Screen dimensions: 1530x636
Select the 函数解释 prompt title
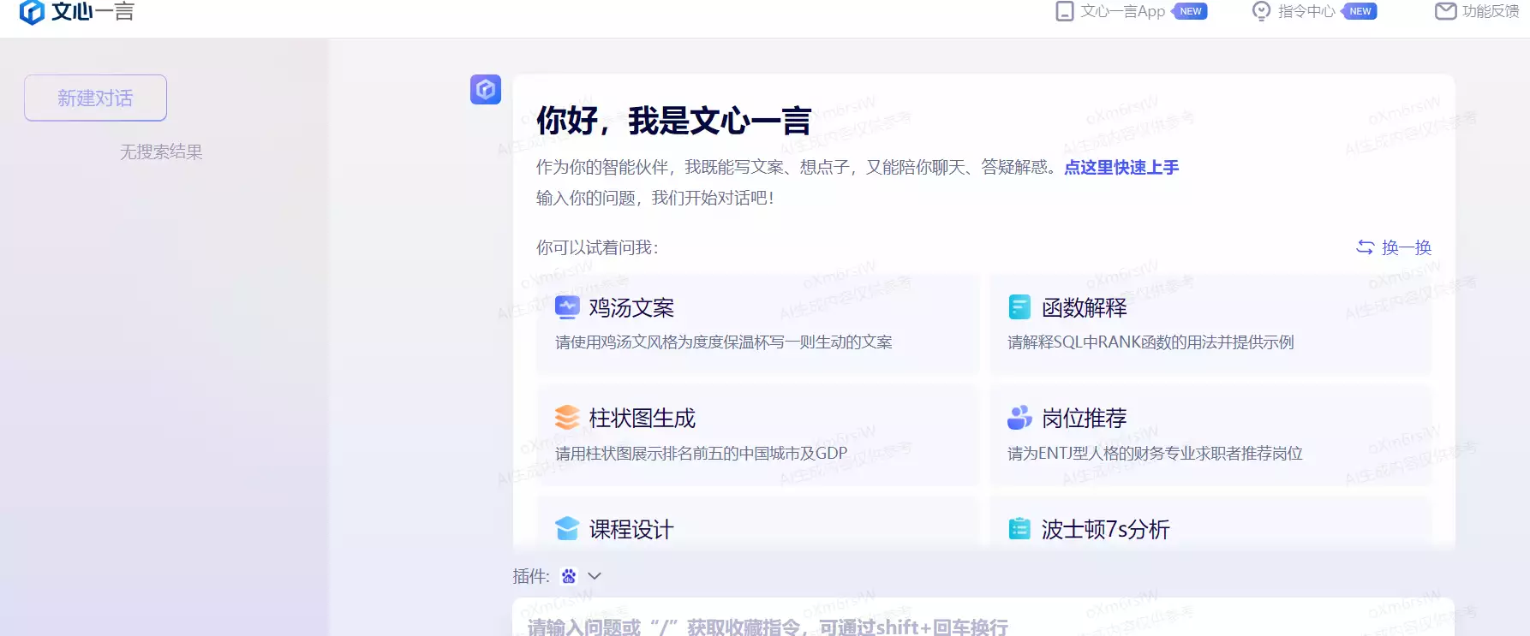coord(1085,307)
